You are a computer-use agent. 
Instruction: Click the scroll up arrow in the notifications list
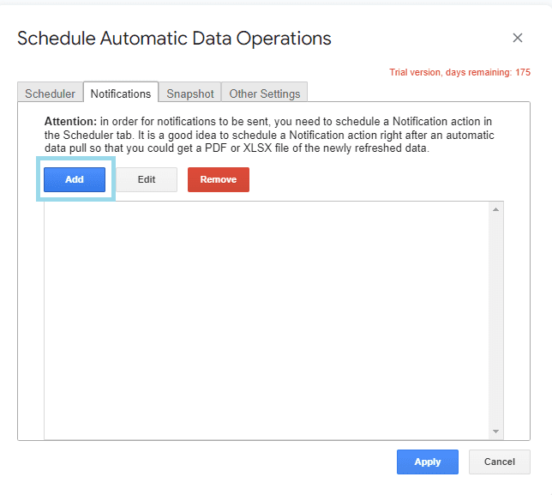[x=495, y=209]
